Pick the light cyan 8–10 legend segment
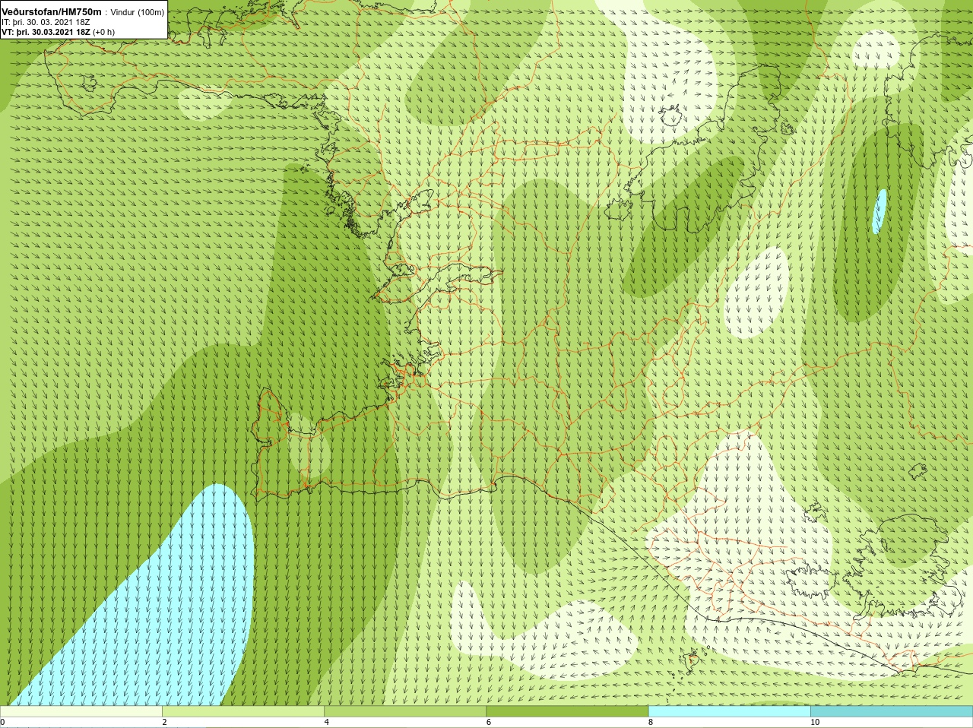The width and height of the screenshot is (973, 728). (730, 711)
